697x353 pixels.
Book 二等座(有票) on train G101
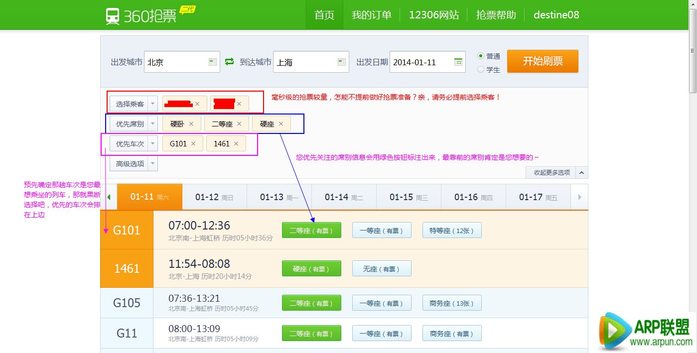coord(311,230)
